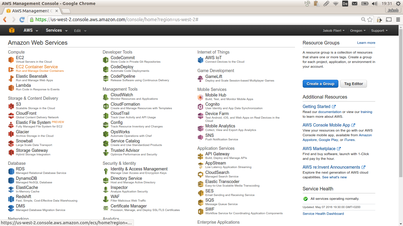This screenshot has height=226, width=403.
Task: Click the Identity & Access Management icon
Action: [x=106, y=171]
